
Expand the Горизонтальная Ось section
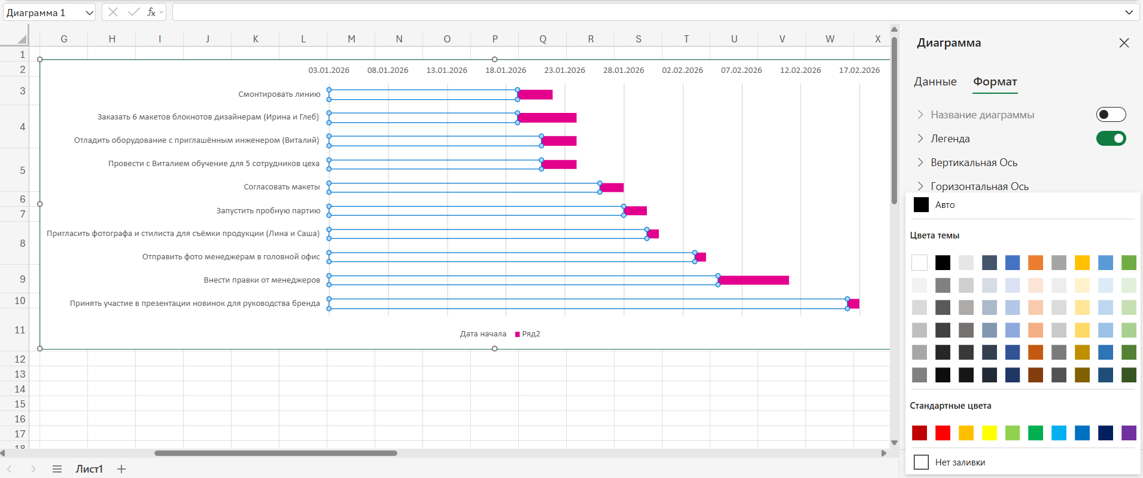pos(979,186)
